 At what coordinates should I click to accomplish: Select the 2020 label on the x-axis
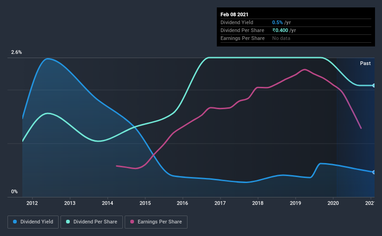(333, 203)
